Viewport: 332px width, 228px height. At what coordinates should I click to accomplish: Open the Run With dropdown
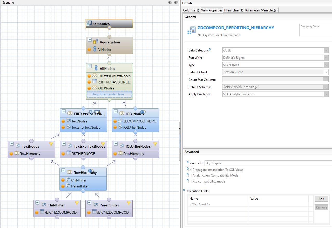coord(326,57)
